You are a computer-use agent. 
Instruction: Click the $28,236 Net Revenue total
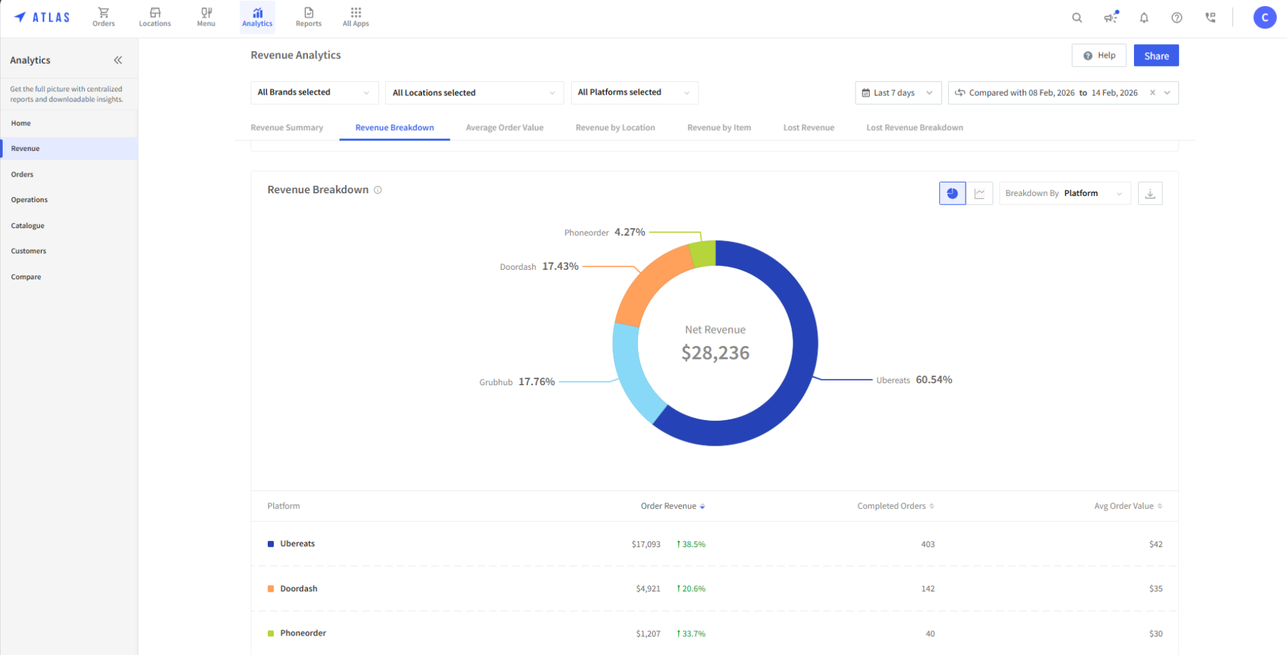coord(715,353)
